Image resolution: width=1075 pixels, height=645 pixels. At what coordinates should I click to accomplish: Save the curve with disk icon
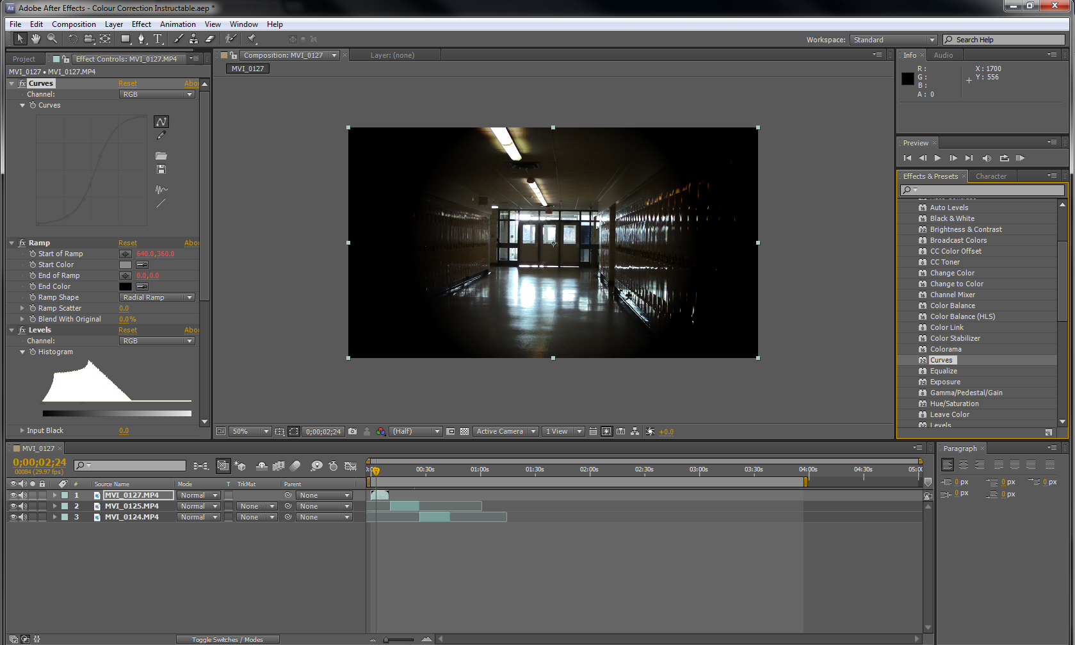[x=161, y=169]
